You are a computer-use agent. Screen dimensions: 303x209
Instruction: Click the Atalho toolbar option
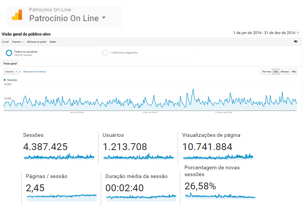(53, 42)
